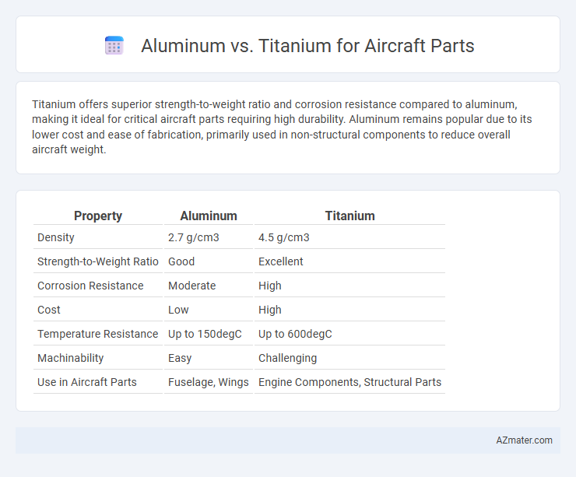Click the 'Easy' machinability cell
576x477 pixels.
180,358
